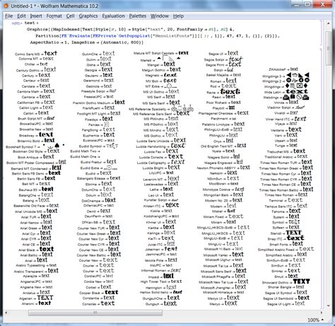Click the 'Wide Latin' font sample
335x326 pixels.
coord(286,91)
